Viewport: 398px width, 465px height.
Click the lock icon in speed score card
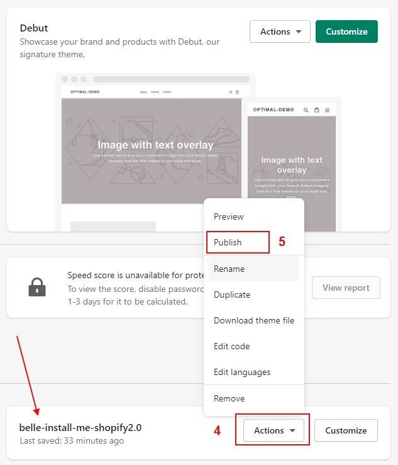tap(37, 287)
